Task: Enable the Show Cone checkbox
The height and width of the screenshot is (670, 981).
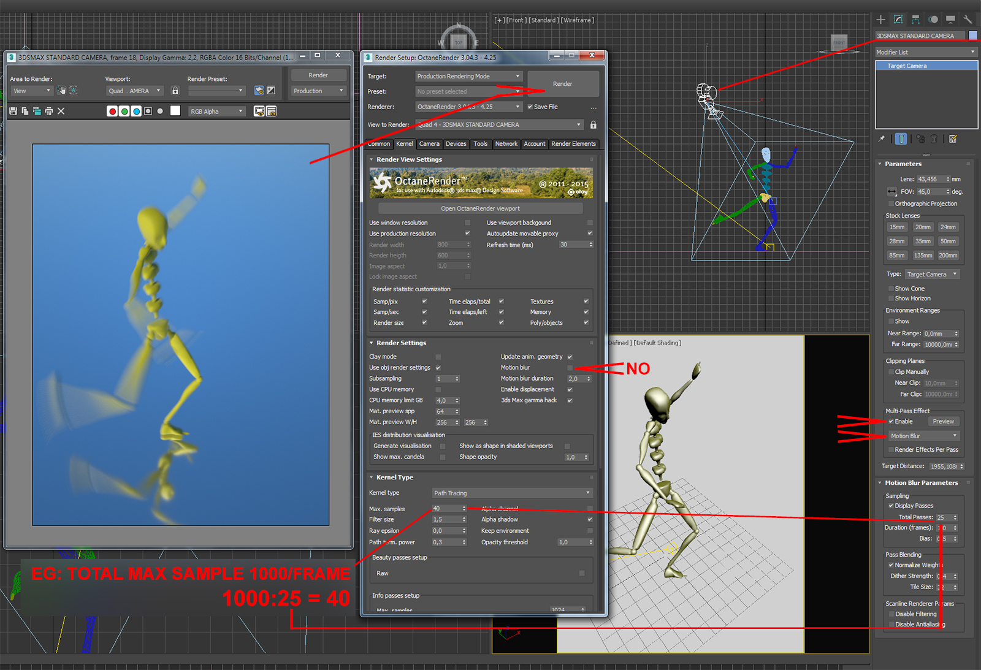Action: 891,289
